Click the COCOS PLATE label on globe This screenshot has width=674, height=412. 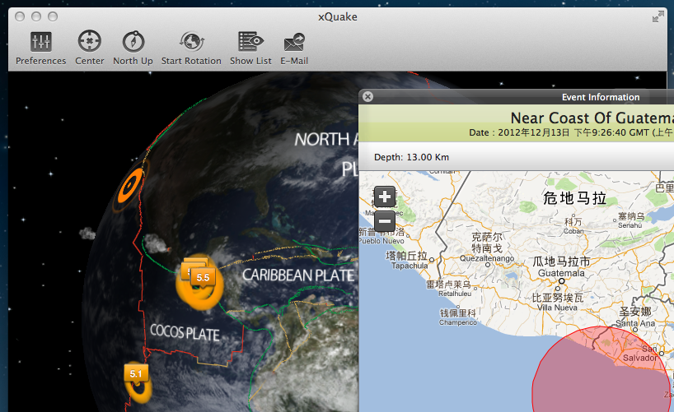[185, 332]
